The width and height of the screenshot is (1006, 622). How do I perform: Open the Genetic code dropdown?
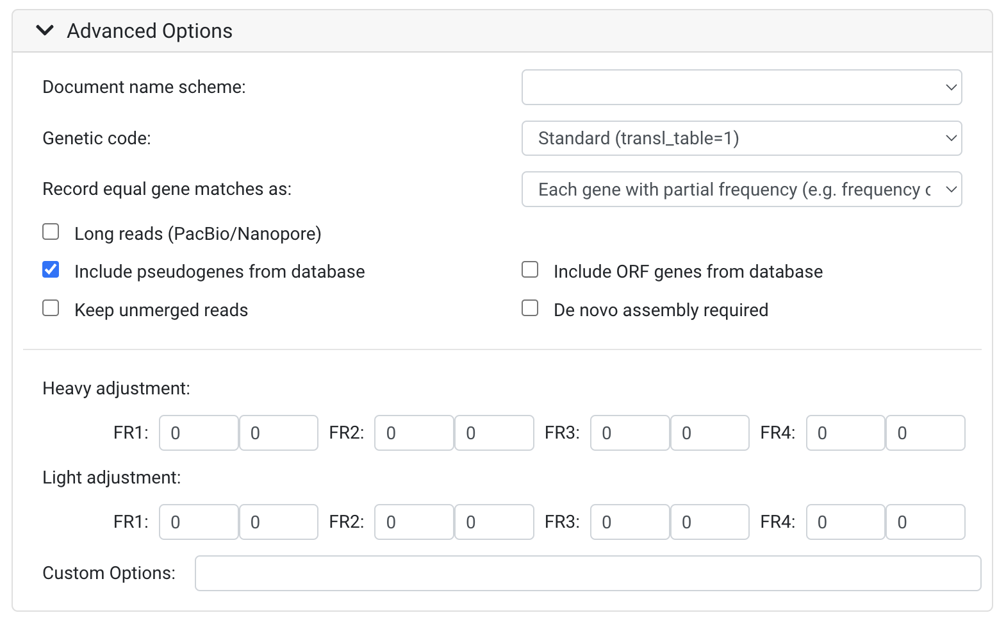coord(741,139)
